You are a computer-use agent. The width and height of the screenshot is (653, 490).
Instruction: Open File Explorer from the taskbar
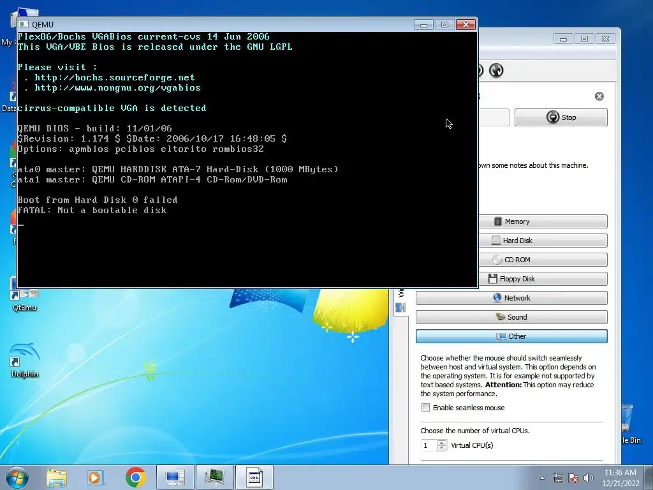(56, 477)
